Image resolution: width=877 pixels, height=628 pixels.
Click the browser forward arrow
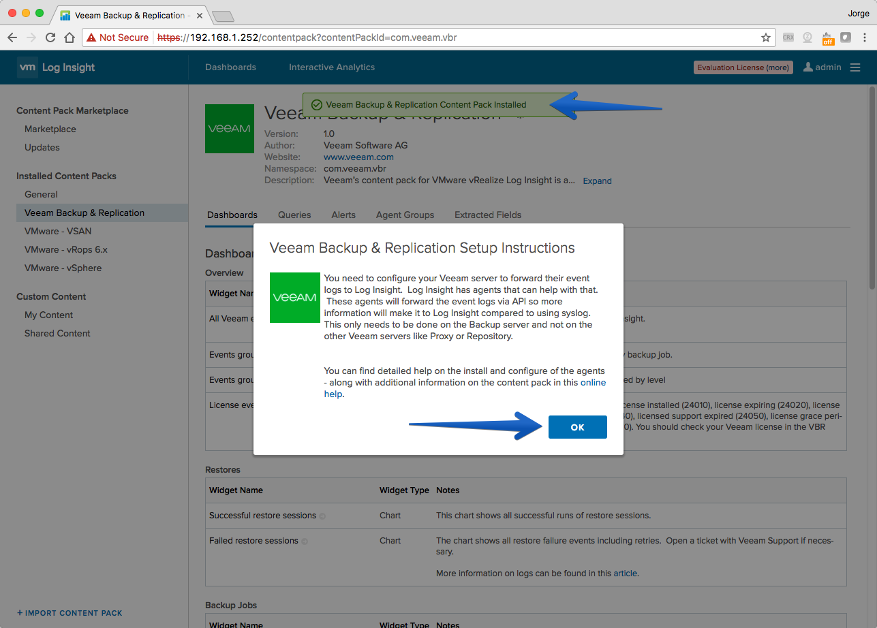31,37
